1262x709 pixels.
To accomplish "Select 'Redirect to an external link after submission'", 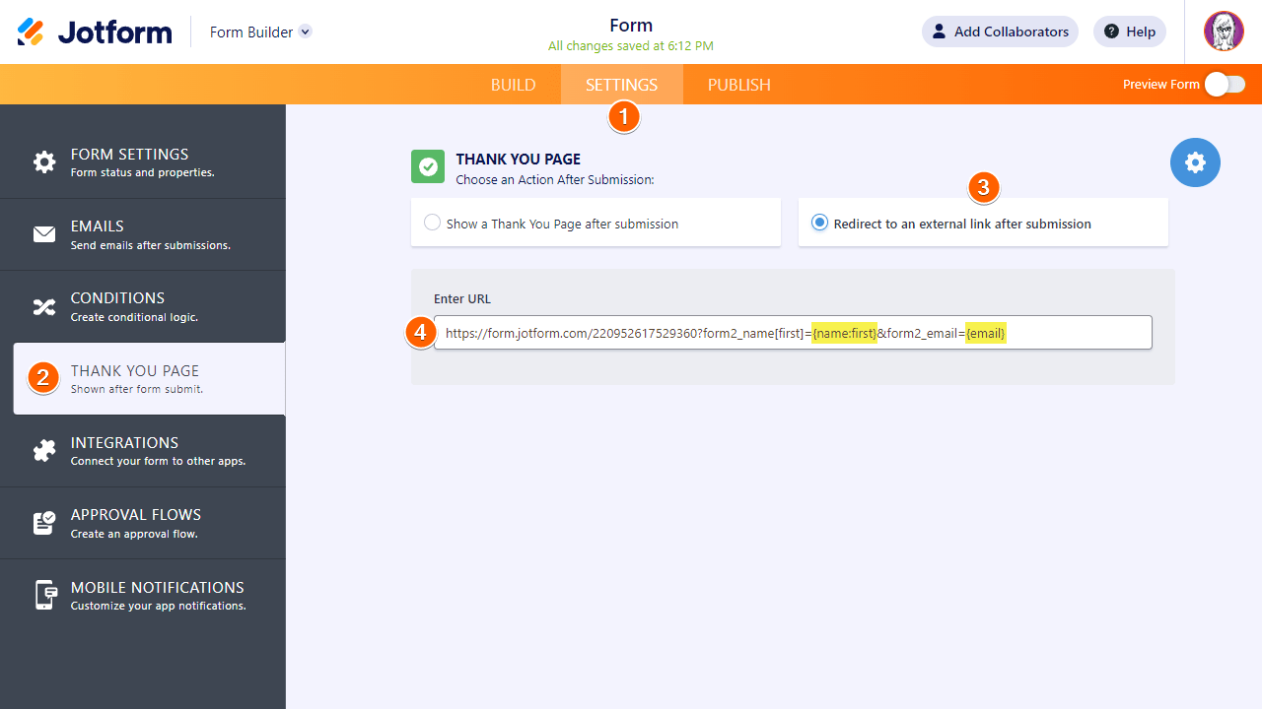I will [819, 222].
